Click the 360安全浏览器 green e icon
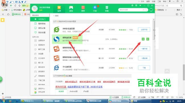 [57, 29]
